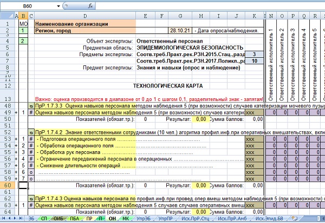Open the УпрЭБ sheet tab
This screenshot has height=223, width=325.
[144, 218]
